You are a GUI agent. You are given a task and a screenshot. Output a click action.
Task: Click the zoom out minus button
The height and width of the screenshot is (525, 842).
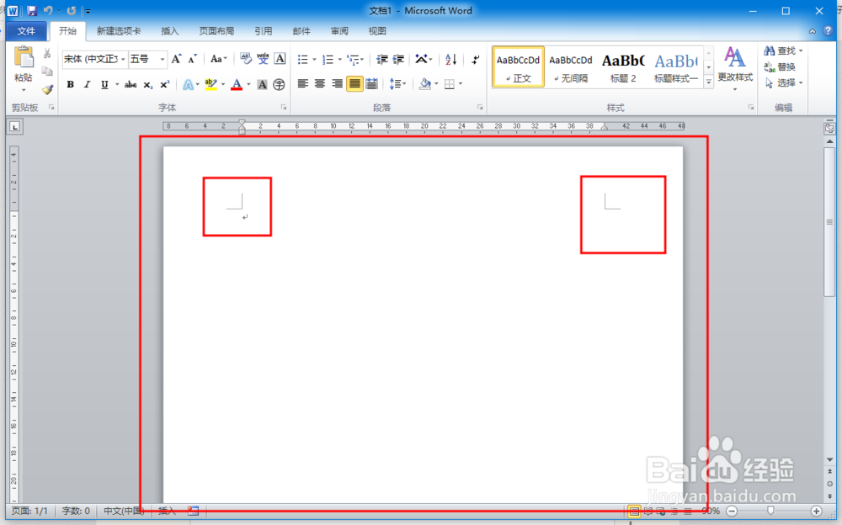click(732, 511)
